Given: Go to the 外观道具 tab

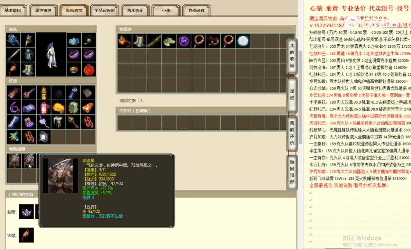Looking at the screenshot, I should click(197, 10).
